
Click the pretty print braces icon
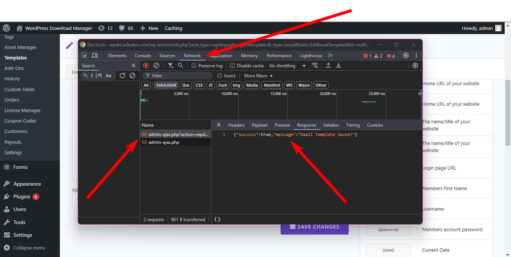(x=217, y=219)
